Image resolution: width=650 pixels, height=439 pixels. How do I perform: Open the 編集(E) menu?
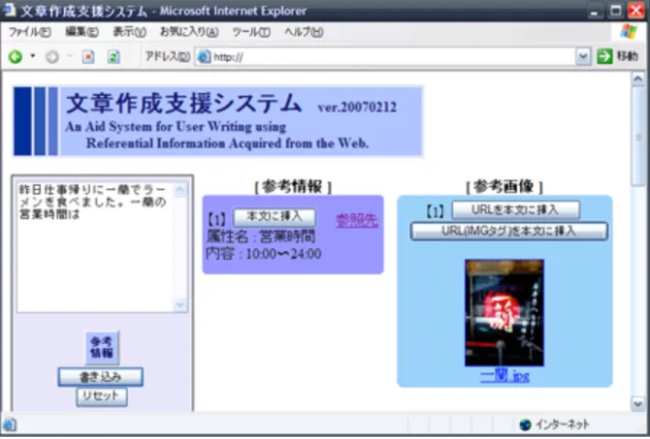81,32
